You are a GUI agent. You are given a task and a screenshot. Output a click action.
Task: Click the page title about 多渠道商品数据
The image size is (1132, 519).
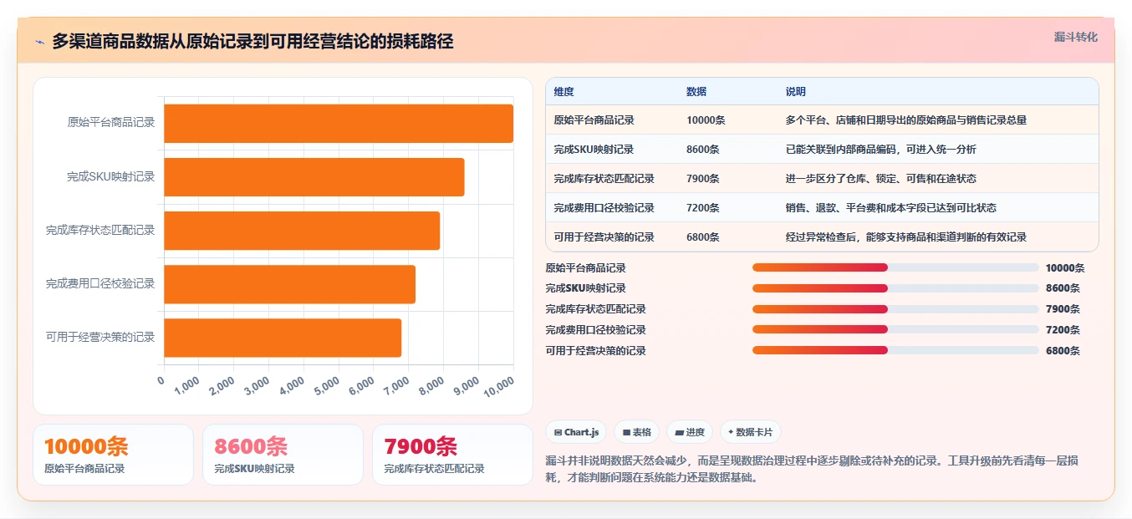[252, 42]
